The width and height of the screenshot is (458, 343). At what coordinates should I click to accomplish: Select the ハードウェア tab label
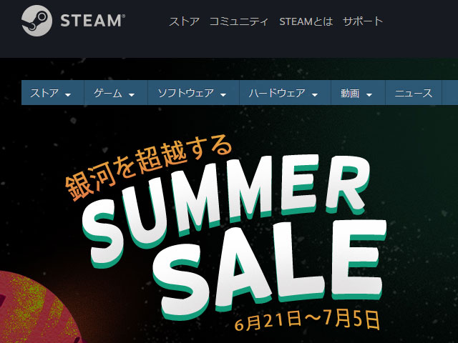tap(277, 93)
